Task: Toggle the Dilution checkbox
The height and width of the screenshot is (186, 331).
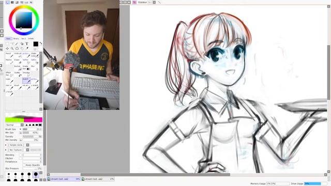Action: coord(21,159)
